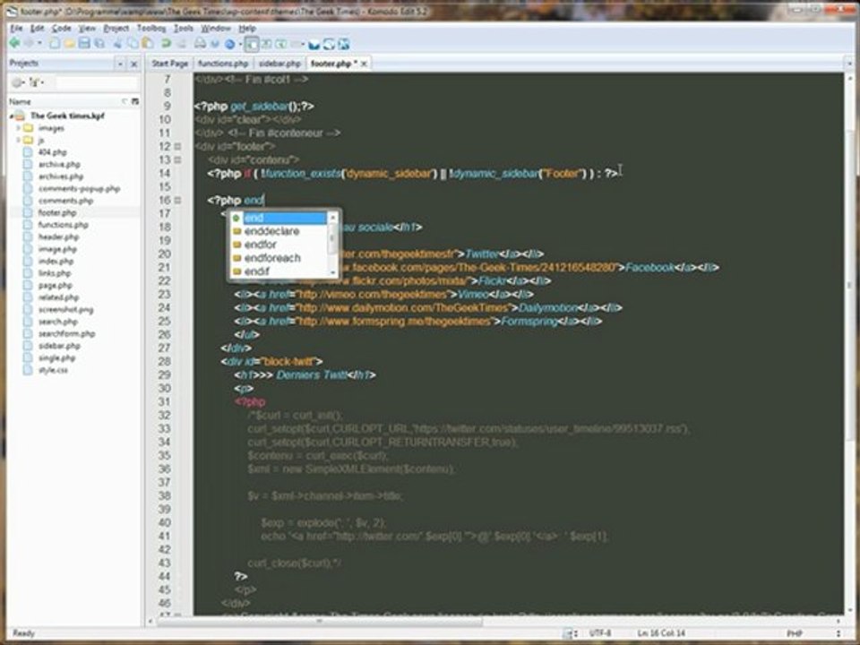Click the UTF-8 encoding status bar entry

click(x=600, y=633)
